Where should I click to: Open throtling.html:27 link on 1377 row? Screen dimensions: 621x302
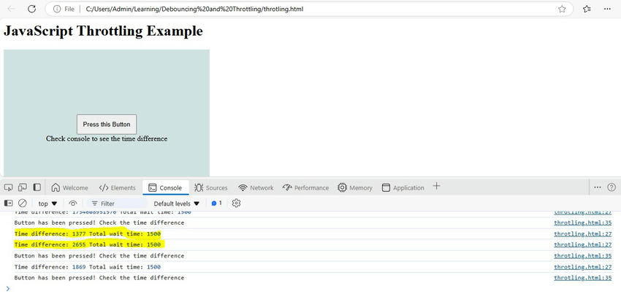(582, 233)
